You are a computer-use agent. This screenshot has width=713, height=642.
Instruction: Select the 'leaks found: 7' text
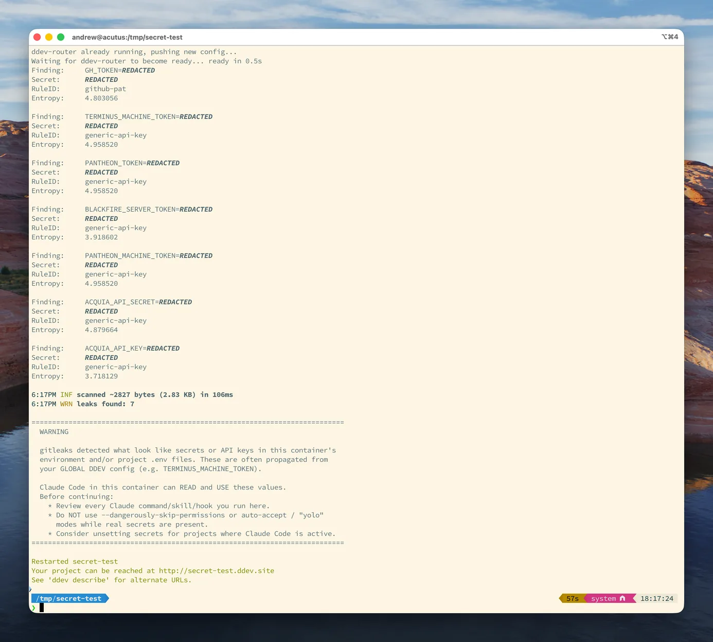point(105,404)
